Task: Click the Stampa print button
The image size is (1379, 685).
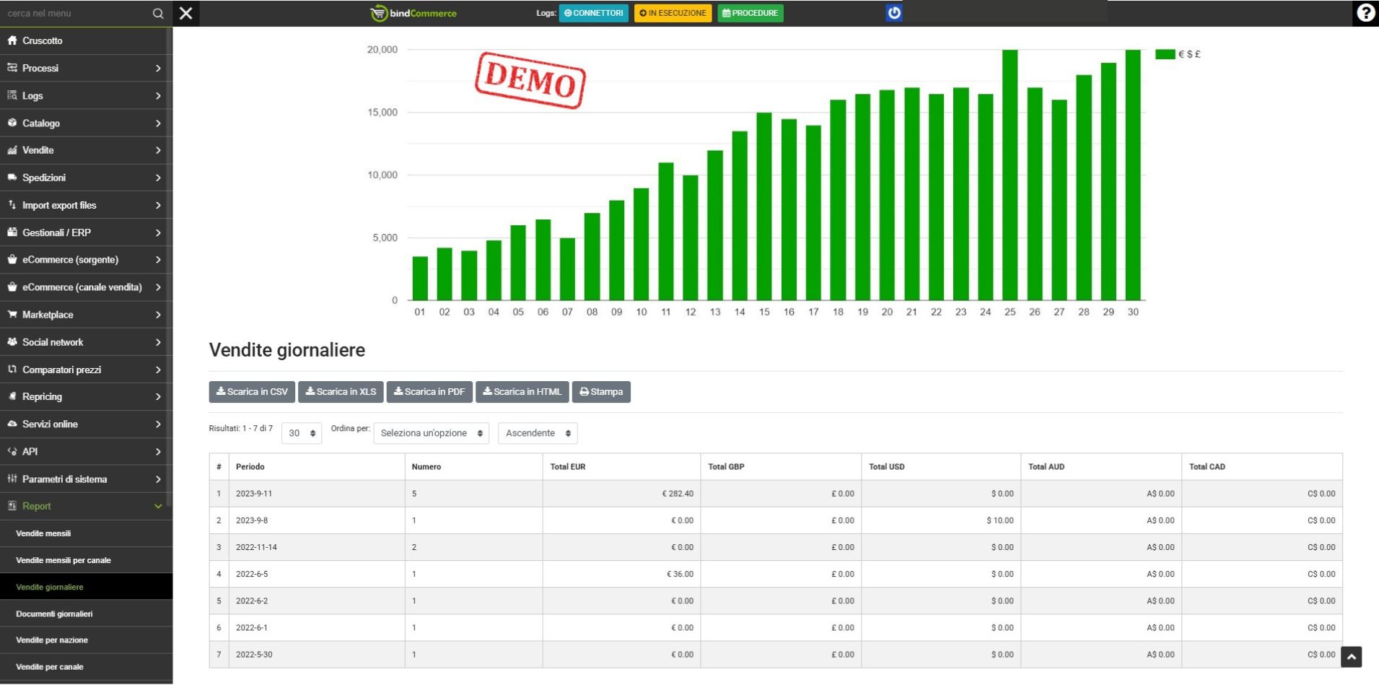Action: point(601,392)
